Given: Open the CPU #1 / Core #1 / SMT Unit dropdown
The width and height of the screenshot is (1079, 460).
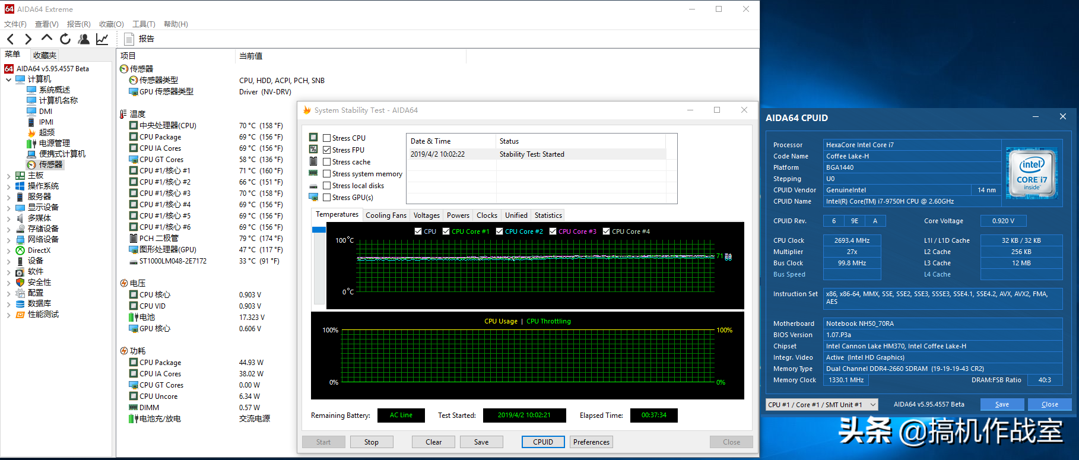Looking at the screenshot, I should [x=822, y=405].
